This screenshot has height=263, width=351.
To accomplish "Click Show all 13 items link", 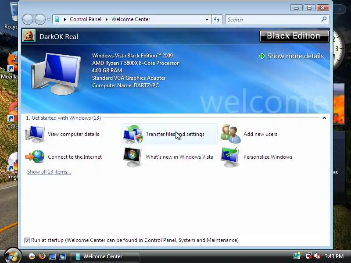I will (49, 172).
